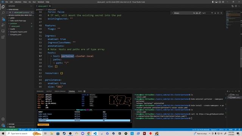This screenshot has height=136, width=242.
Task: Open the Explorer views and more actions ellipsis
Action: [31, 6]
